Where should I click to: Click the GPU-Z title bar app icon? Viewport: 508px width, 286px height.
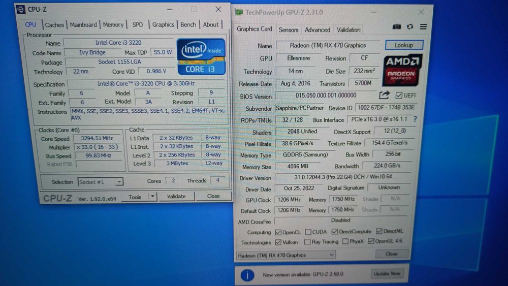tap(239, 12)
